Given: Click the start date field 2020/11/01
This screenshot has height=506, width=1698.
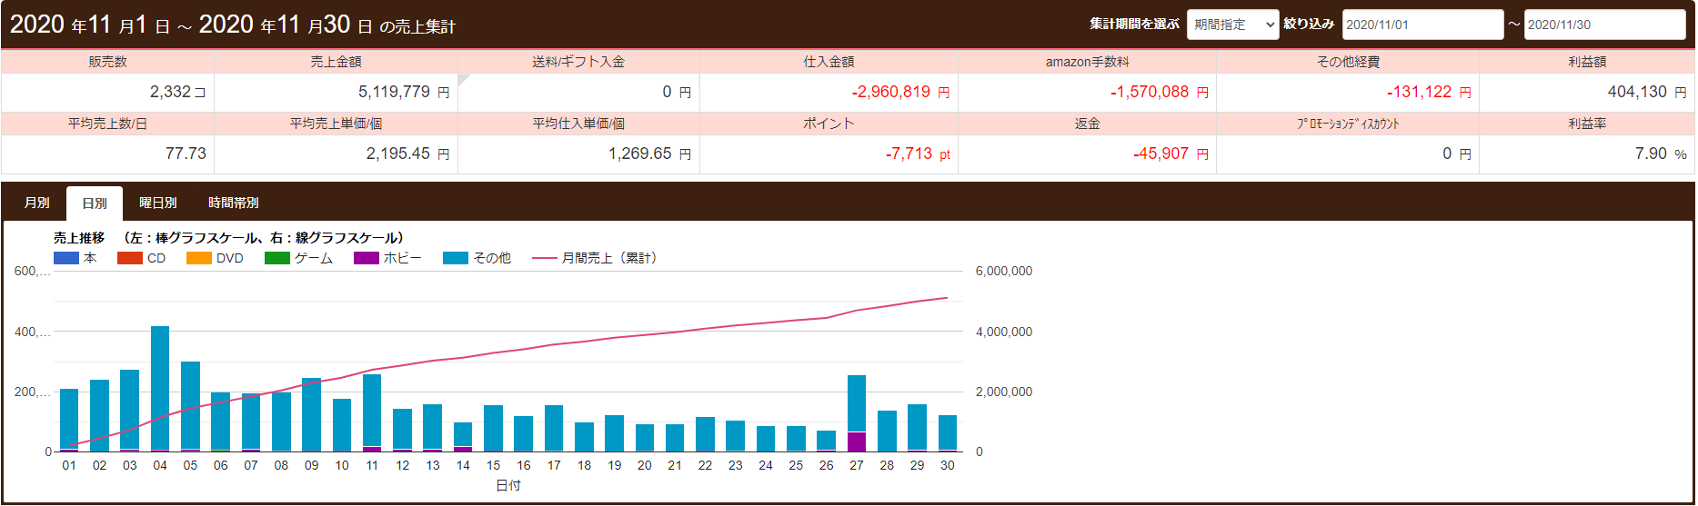Looking at the screenshot, I should click(1422, 25).
